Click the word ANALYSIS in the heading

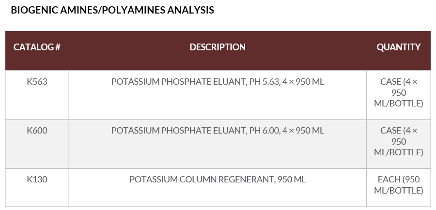191,10
